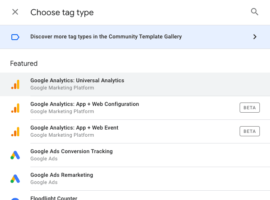
Task: Select Floodlight Counter tag type
Action: (x=135, y=195)
